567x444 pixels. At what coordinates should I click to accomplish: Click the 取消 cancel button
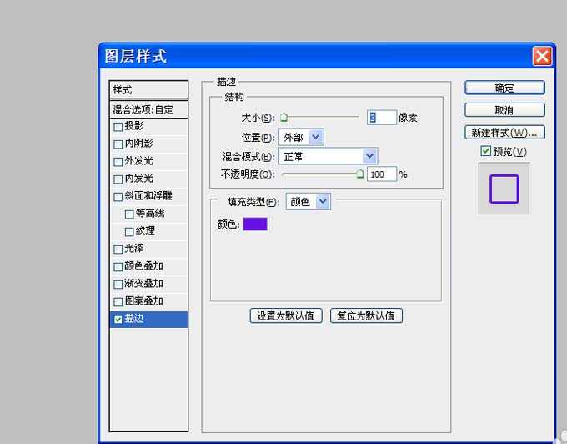click(504, 110)
